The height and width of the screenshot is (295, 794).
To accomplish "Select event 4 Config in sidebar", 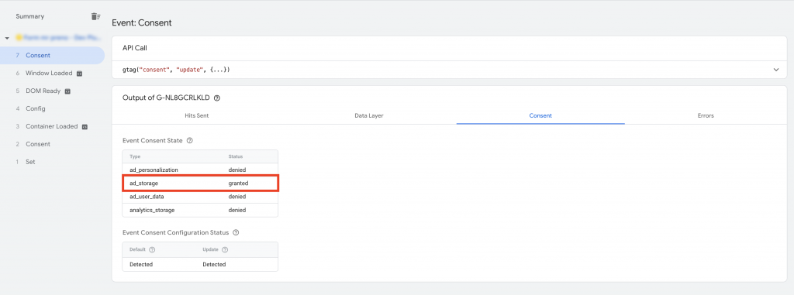I will [x=52, y=108].
